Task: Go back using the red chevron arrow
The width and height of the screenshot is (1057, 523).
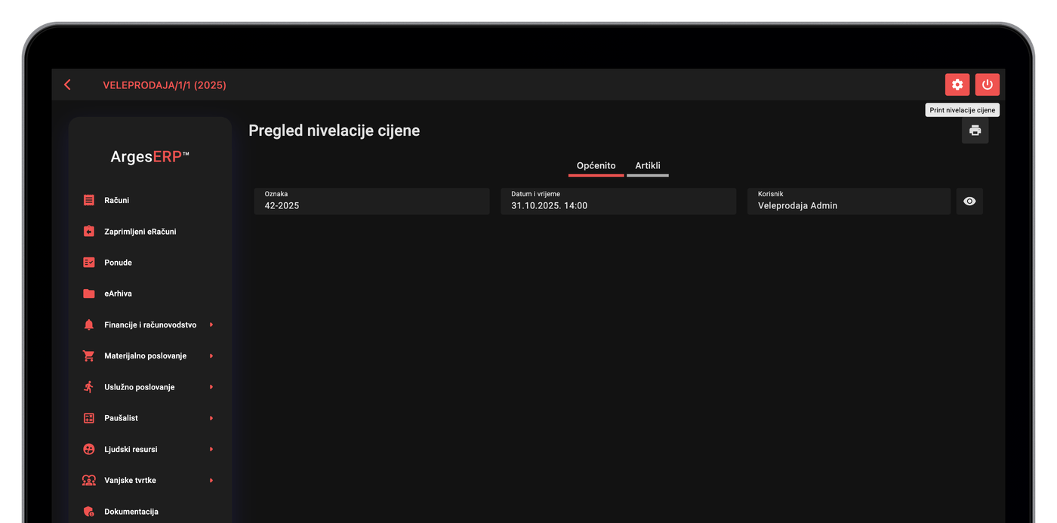Action: (x=67, y=85)
